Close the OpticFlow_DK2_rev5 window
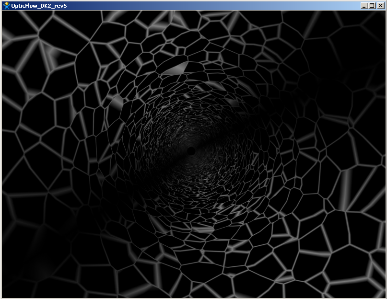This screenshot has height=299, width=387. [x=380, y=6]
